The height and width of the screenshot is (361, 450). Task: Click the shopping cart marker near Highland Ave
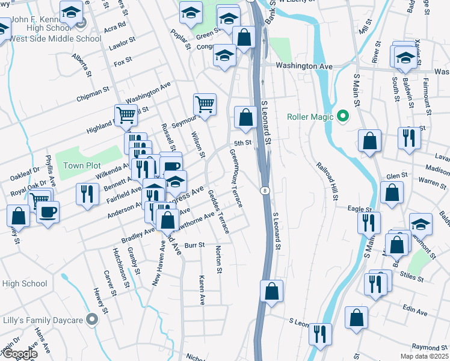(x=126, y=116)
